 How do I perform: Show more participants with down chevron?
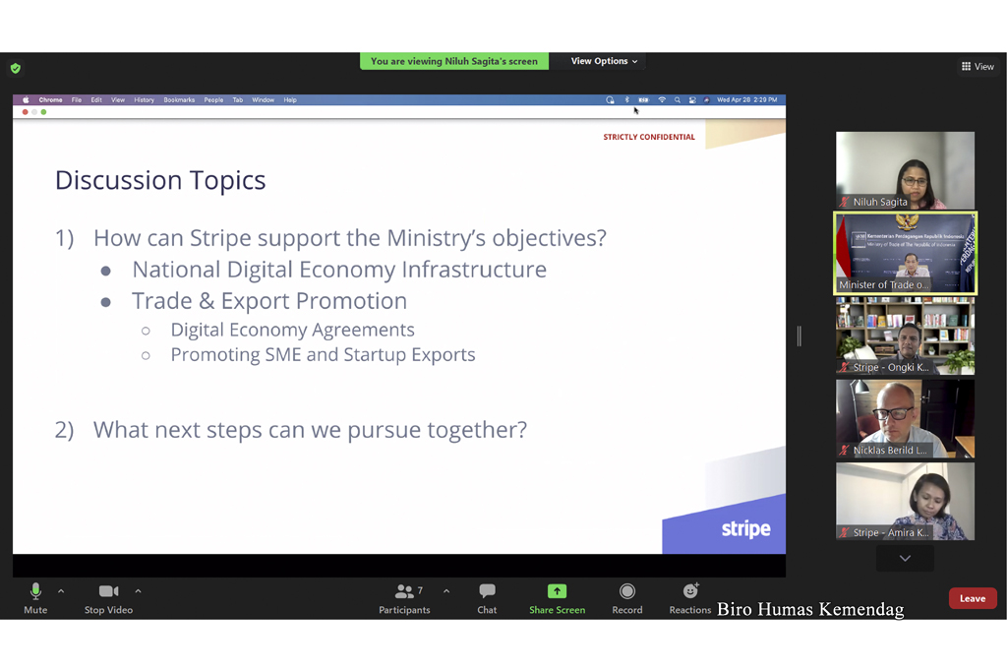pos(905,558)
